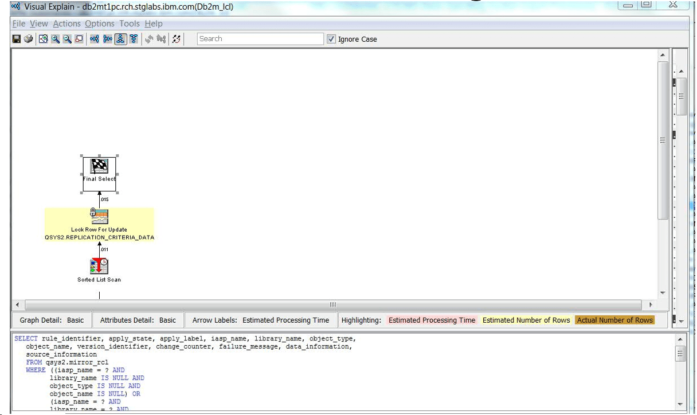Select the Zoom Out magnifier tool
Image resolution: width=697 pixels, height=415 pixels.
[68, 38]
